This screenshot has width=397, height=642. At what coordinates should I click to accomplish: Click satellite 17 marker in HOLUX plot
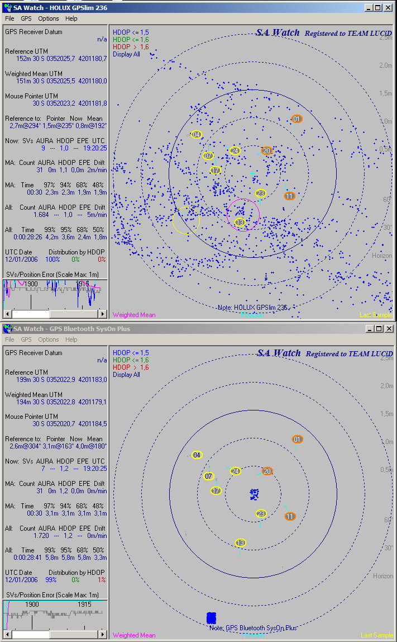(x=216, y=171)
